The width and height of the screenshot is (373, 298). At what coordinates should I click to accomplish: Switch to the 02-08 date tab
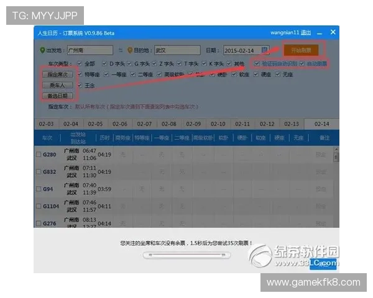[x=169, y=124]
